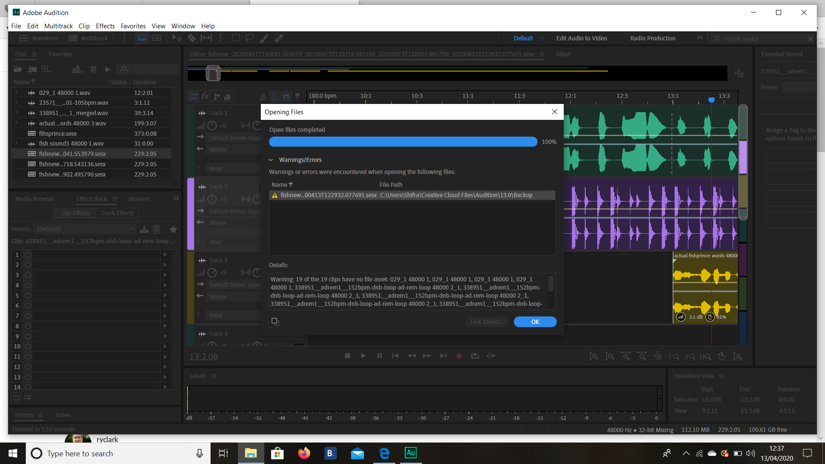
Task: Select the Paintbrush Selection tool
Action: click(x=264, y=38)
